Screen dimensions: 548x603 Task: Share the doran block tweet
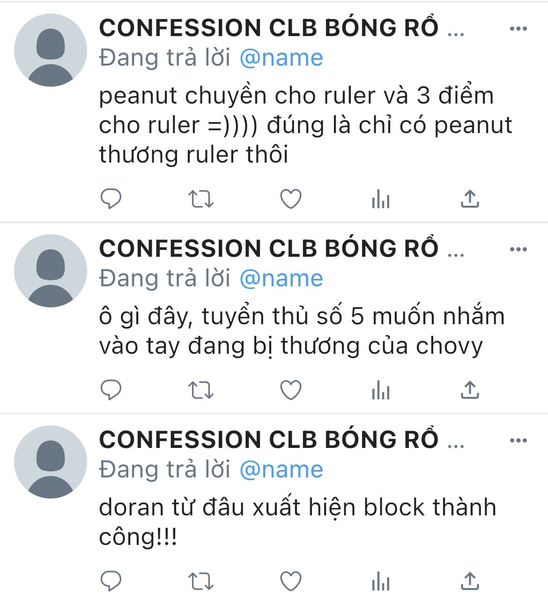click(470, 581)
